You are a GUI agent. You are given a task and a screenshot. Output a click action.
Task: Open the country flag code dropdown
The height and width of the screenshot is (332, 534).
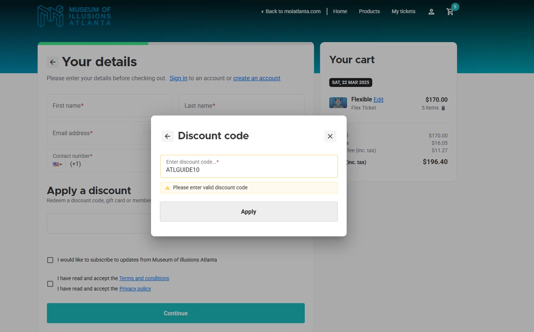(57, 164)
